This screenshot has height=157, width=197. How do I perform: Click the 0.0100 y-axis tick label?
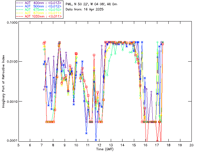click(12, 62)
